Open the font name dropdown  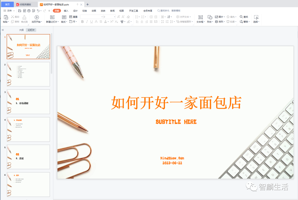[x=102, y=17]
